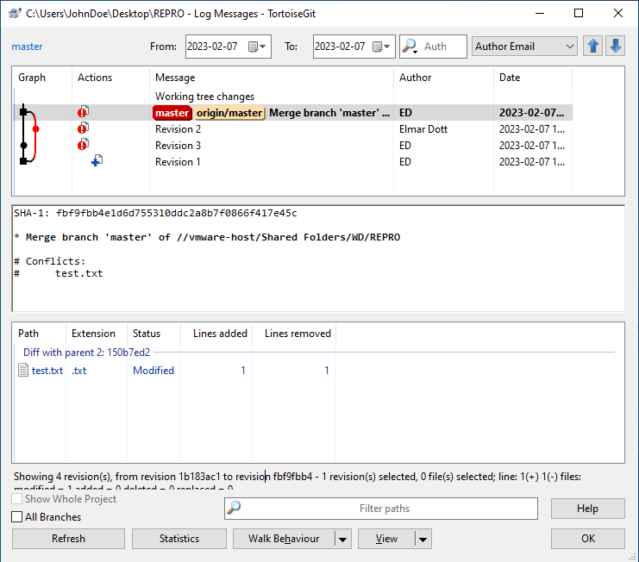Open the search filter magnifier options
This screenshot has height=562, width=639.
pos(410,47)
